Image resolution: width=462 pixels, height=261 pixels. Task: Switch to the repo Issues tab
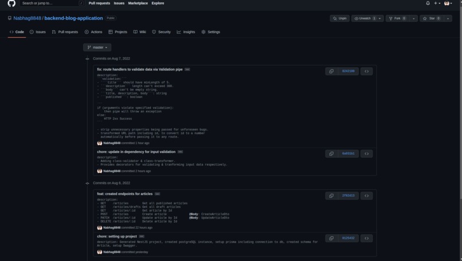pyautogui.click(x=38, y=32)
